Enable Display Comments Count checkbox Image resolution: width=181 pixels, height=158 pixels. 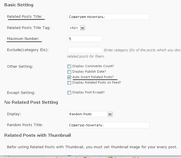(69, 66)
